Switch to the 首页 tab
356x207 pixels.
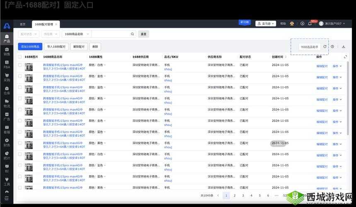pos(23,24)
